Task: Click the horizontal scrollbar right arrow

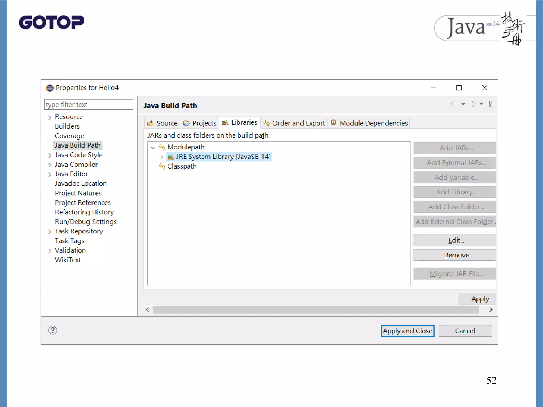Action: click(491, 309)
